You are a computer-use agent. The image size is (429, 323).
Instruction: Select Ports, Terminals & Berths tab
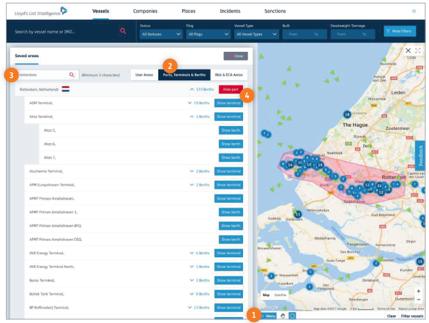184,75
